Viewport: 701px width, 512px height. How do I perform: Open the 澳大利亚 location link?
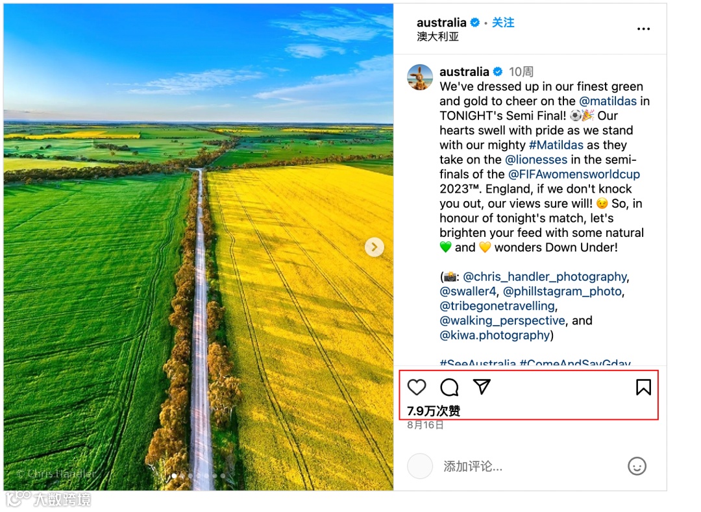[437, 36]
